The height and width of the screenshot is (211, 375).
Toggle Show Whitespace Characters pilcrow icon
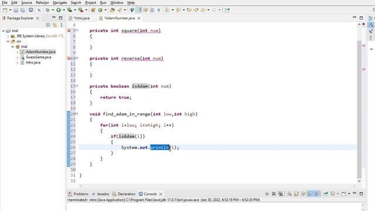[159, 10]
